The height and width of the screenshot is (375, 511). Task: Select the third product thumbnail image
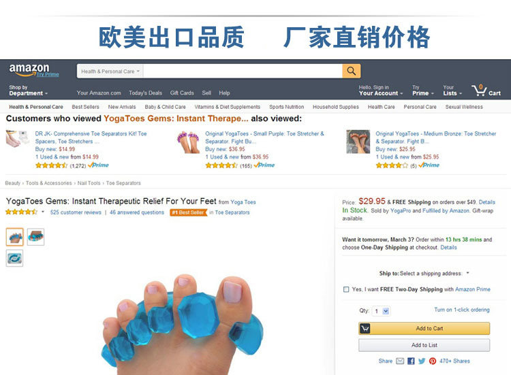(15, 259)
